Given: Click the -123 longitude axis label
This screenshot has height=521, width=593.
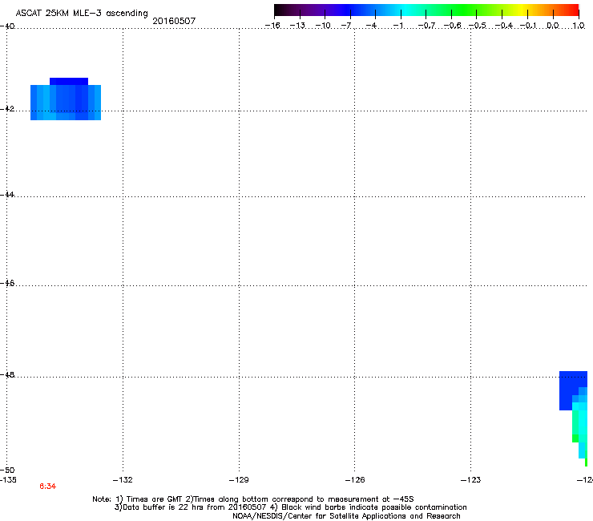Looking at the screenshot, I should [x=470, y=480].
